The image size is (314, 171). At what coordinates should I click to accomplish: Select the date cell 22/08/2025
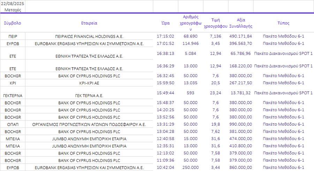tap(13, 3)
